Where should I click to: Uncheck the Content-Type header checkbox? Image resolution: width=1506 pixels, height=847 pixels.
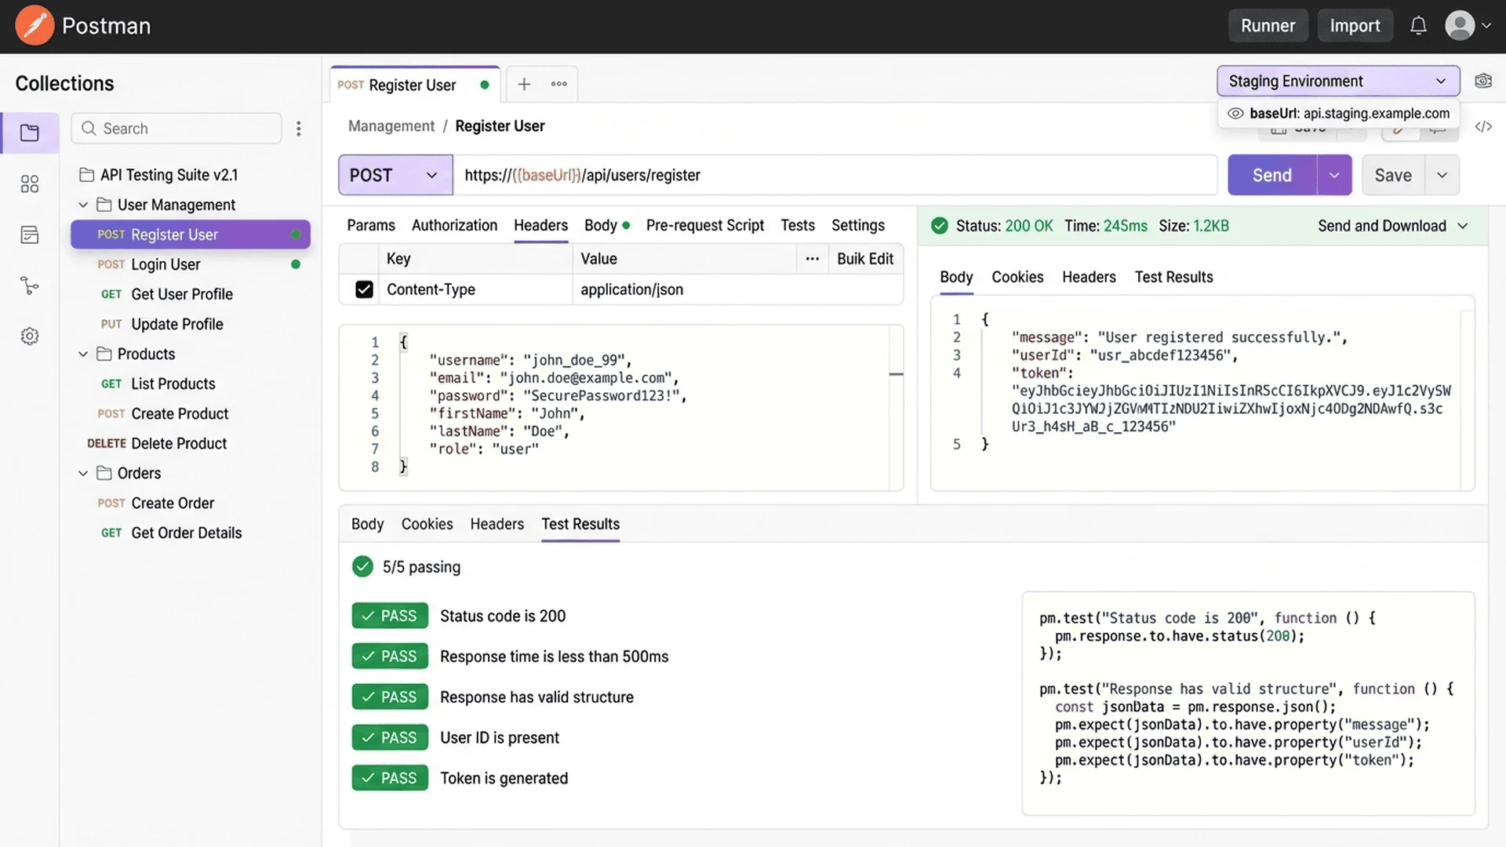(x=364, y=289)
